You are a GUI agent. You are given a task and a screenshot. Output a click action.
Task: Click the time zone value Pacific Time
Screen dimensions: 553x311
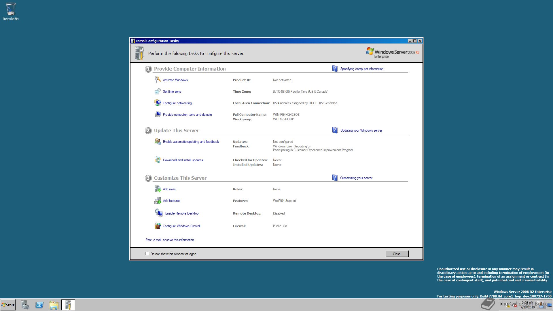coord(300,92)
